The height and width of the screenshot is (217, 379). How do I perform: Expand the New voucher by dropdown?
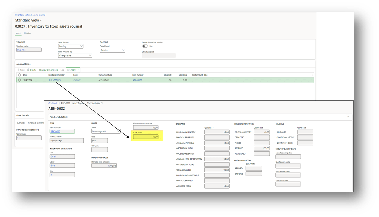click(75, 55)
